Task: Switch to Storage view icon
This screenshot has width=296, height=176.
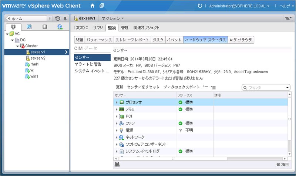Action: (45, 27)
